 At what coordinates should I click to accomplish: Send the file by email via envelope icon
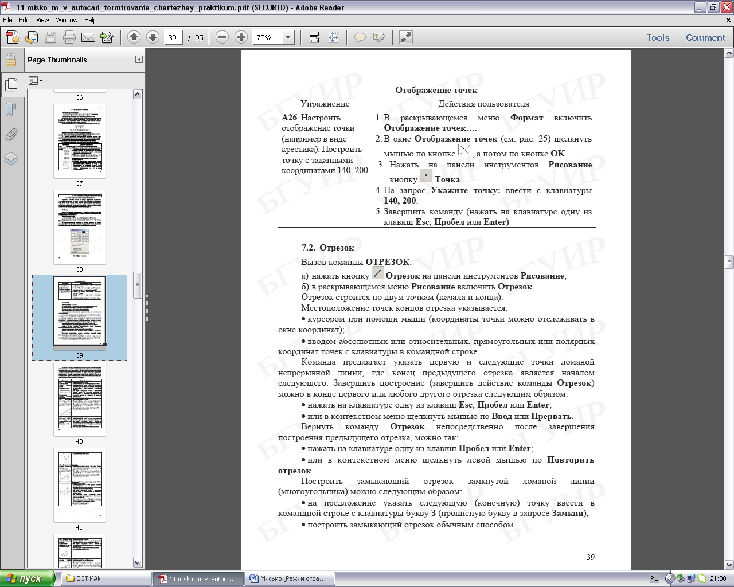coord(88,37)
